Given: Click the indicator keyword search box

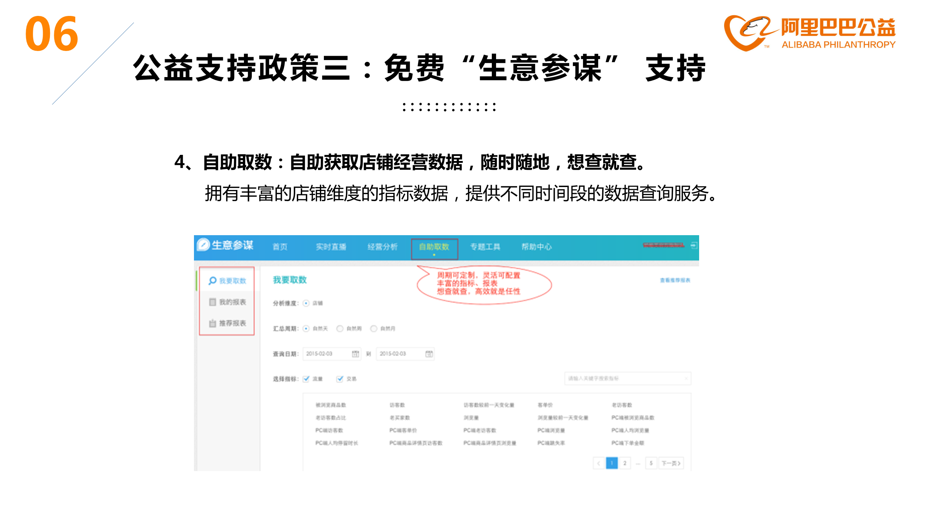Looking at the screenshot, I should 627,378.
